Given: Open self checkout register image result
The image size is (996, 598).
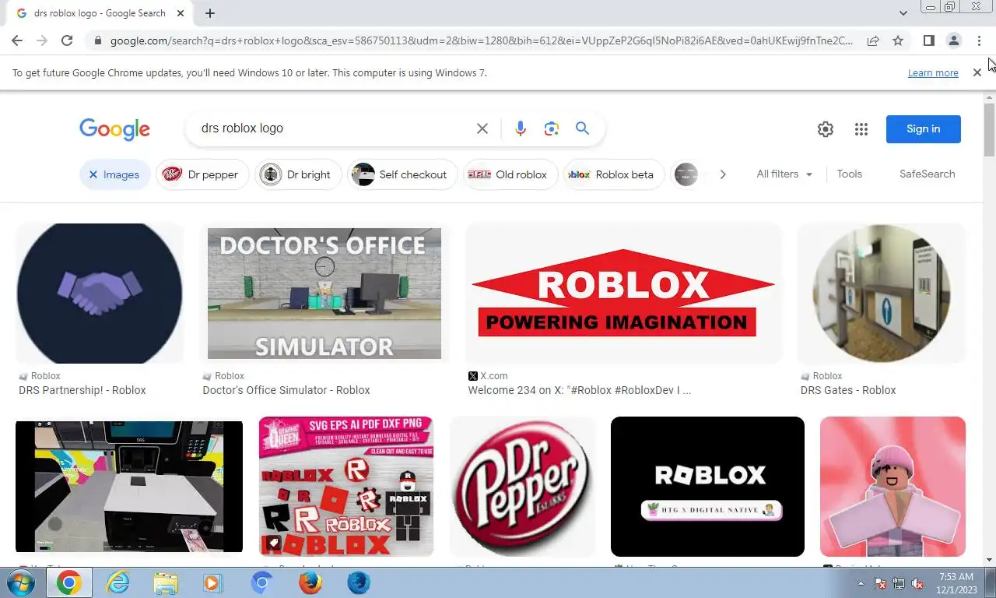Looking at the screenshot, I should click(x=129, y=487).
